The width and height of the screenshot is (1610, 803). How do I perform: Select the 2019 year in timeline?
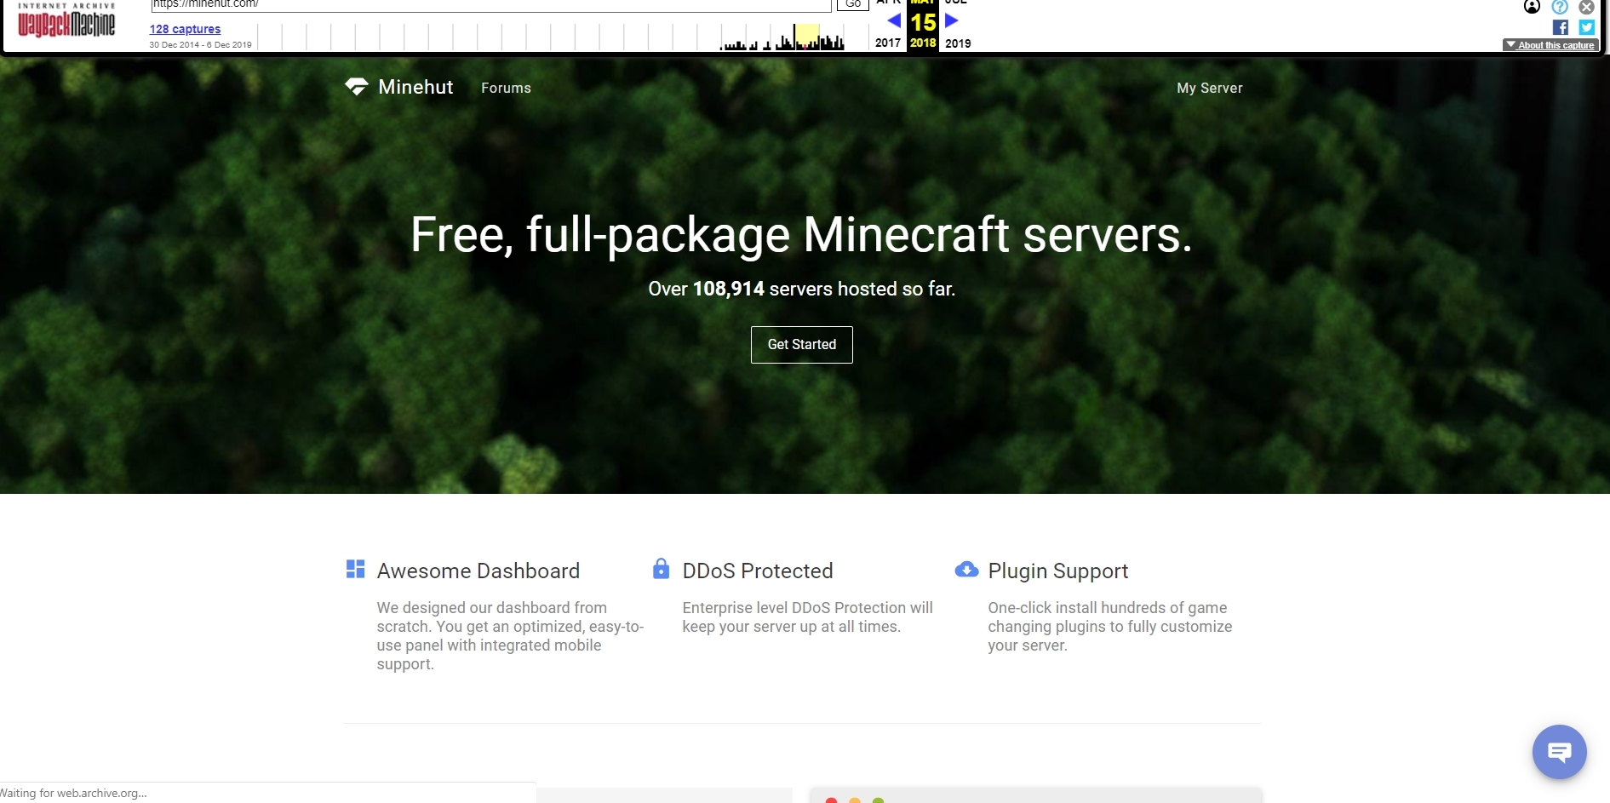(x=958, y=43)
